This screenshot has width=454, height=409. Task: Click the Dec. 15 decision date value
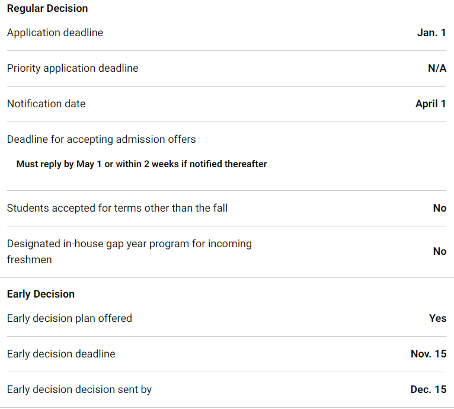click(429, 389)
